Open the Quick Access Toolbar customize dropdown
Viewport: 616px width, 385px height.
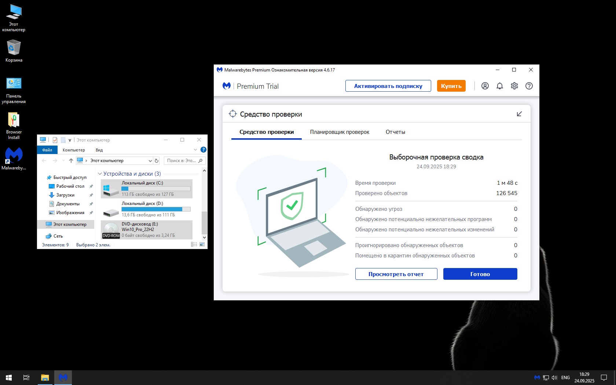(70, 140)
